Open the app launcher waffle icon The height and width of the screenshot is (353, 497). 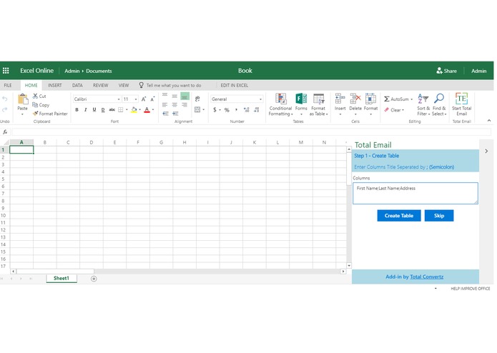coord(6,71)
